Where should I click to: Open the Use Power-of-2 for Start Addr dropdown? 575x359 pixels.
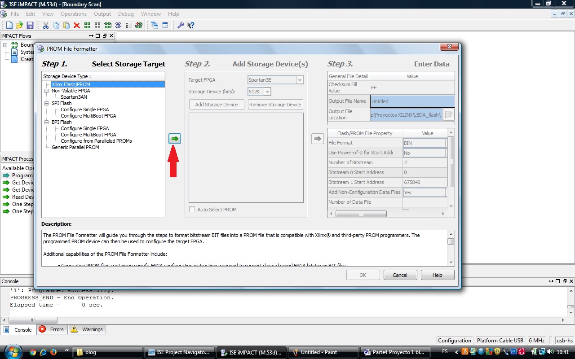tap(425, 153)
